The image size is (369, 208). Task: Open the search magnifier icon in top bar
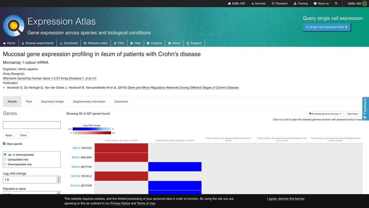coord(336,3)
